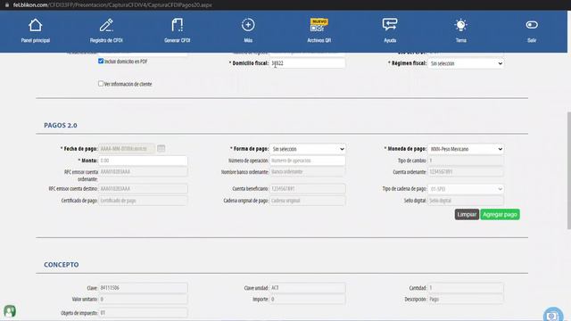
Task: Click RFC emisor cuenta ordenante field
Action: [143, 172]
